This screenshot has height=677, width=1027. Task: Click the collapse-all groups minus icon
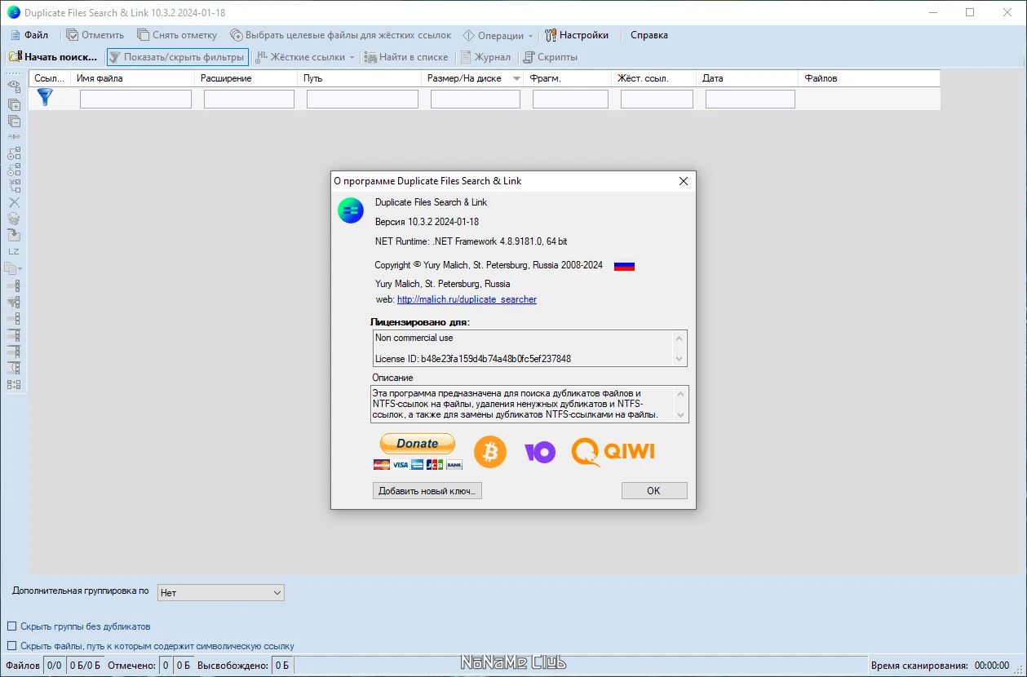14,121
